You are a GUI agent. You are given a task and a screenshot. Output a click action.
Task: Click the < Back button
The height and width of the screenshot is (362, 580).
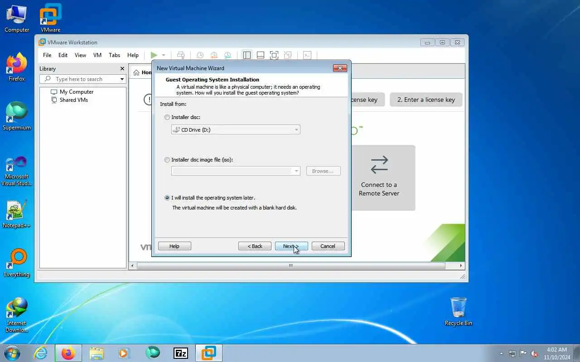click(x=255, y=246)
